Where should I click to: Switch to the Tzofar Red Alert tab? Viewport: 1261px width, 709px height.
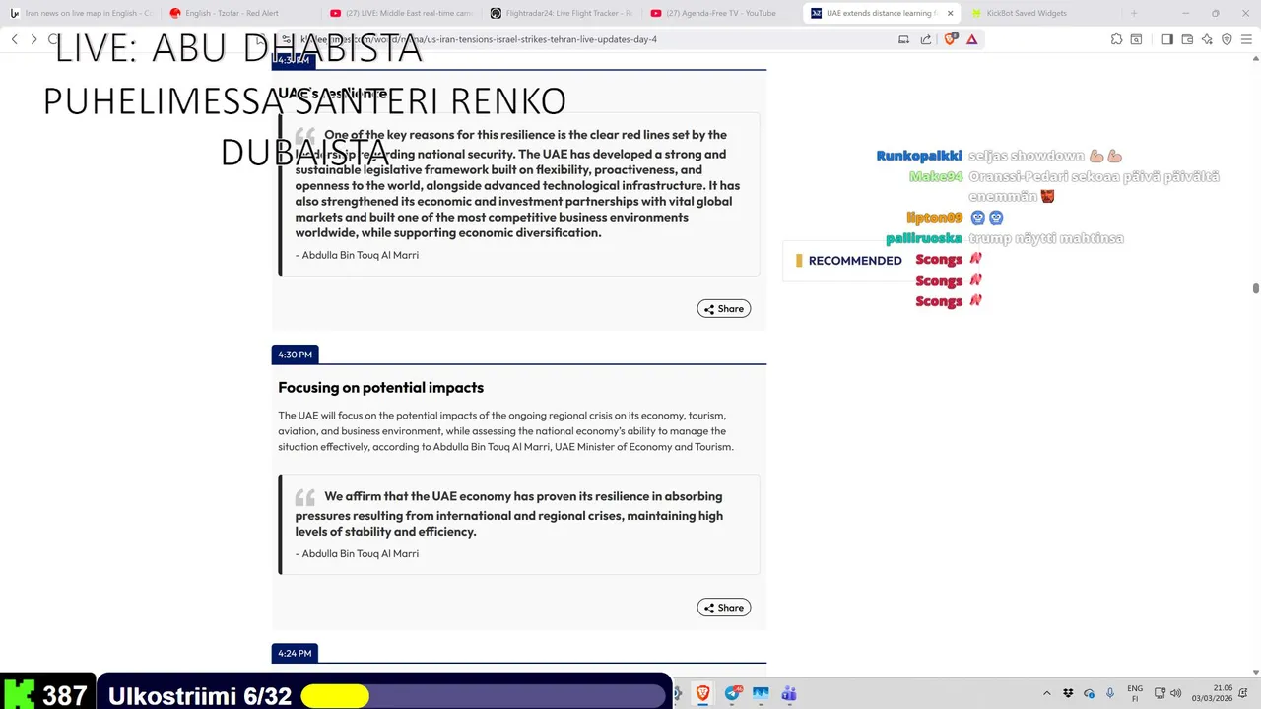point(241,13)
